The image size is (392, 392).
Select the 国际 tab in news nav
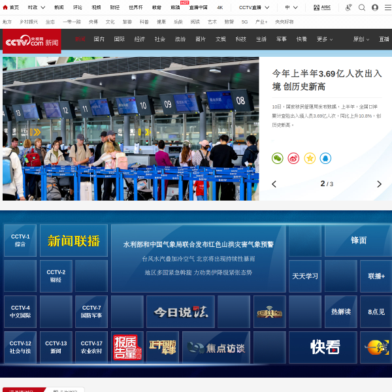pyautogui.click(x=120, y=39)
